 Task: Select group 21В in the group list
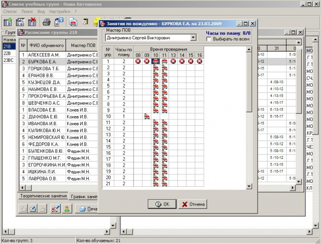pyautogui.click(x=9, y=47)
